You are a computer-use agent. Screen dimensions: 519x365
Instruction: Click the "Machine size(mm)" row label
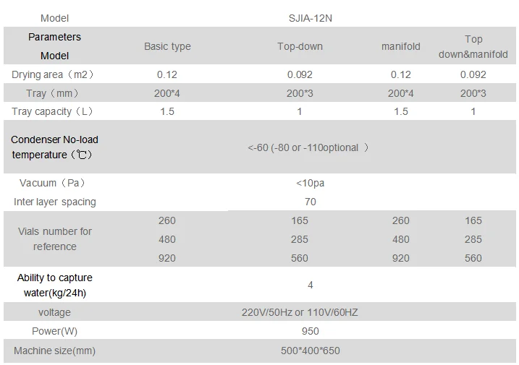tap(55, 351)
